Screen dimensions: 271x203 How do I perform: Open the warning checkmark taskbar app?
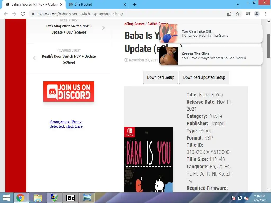54,198
